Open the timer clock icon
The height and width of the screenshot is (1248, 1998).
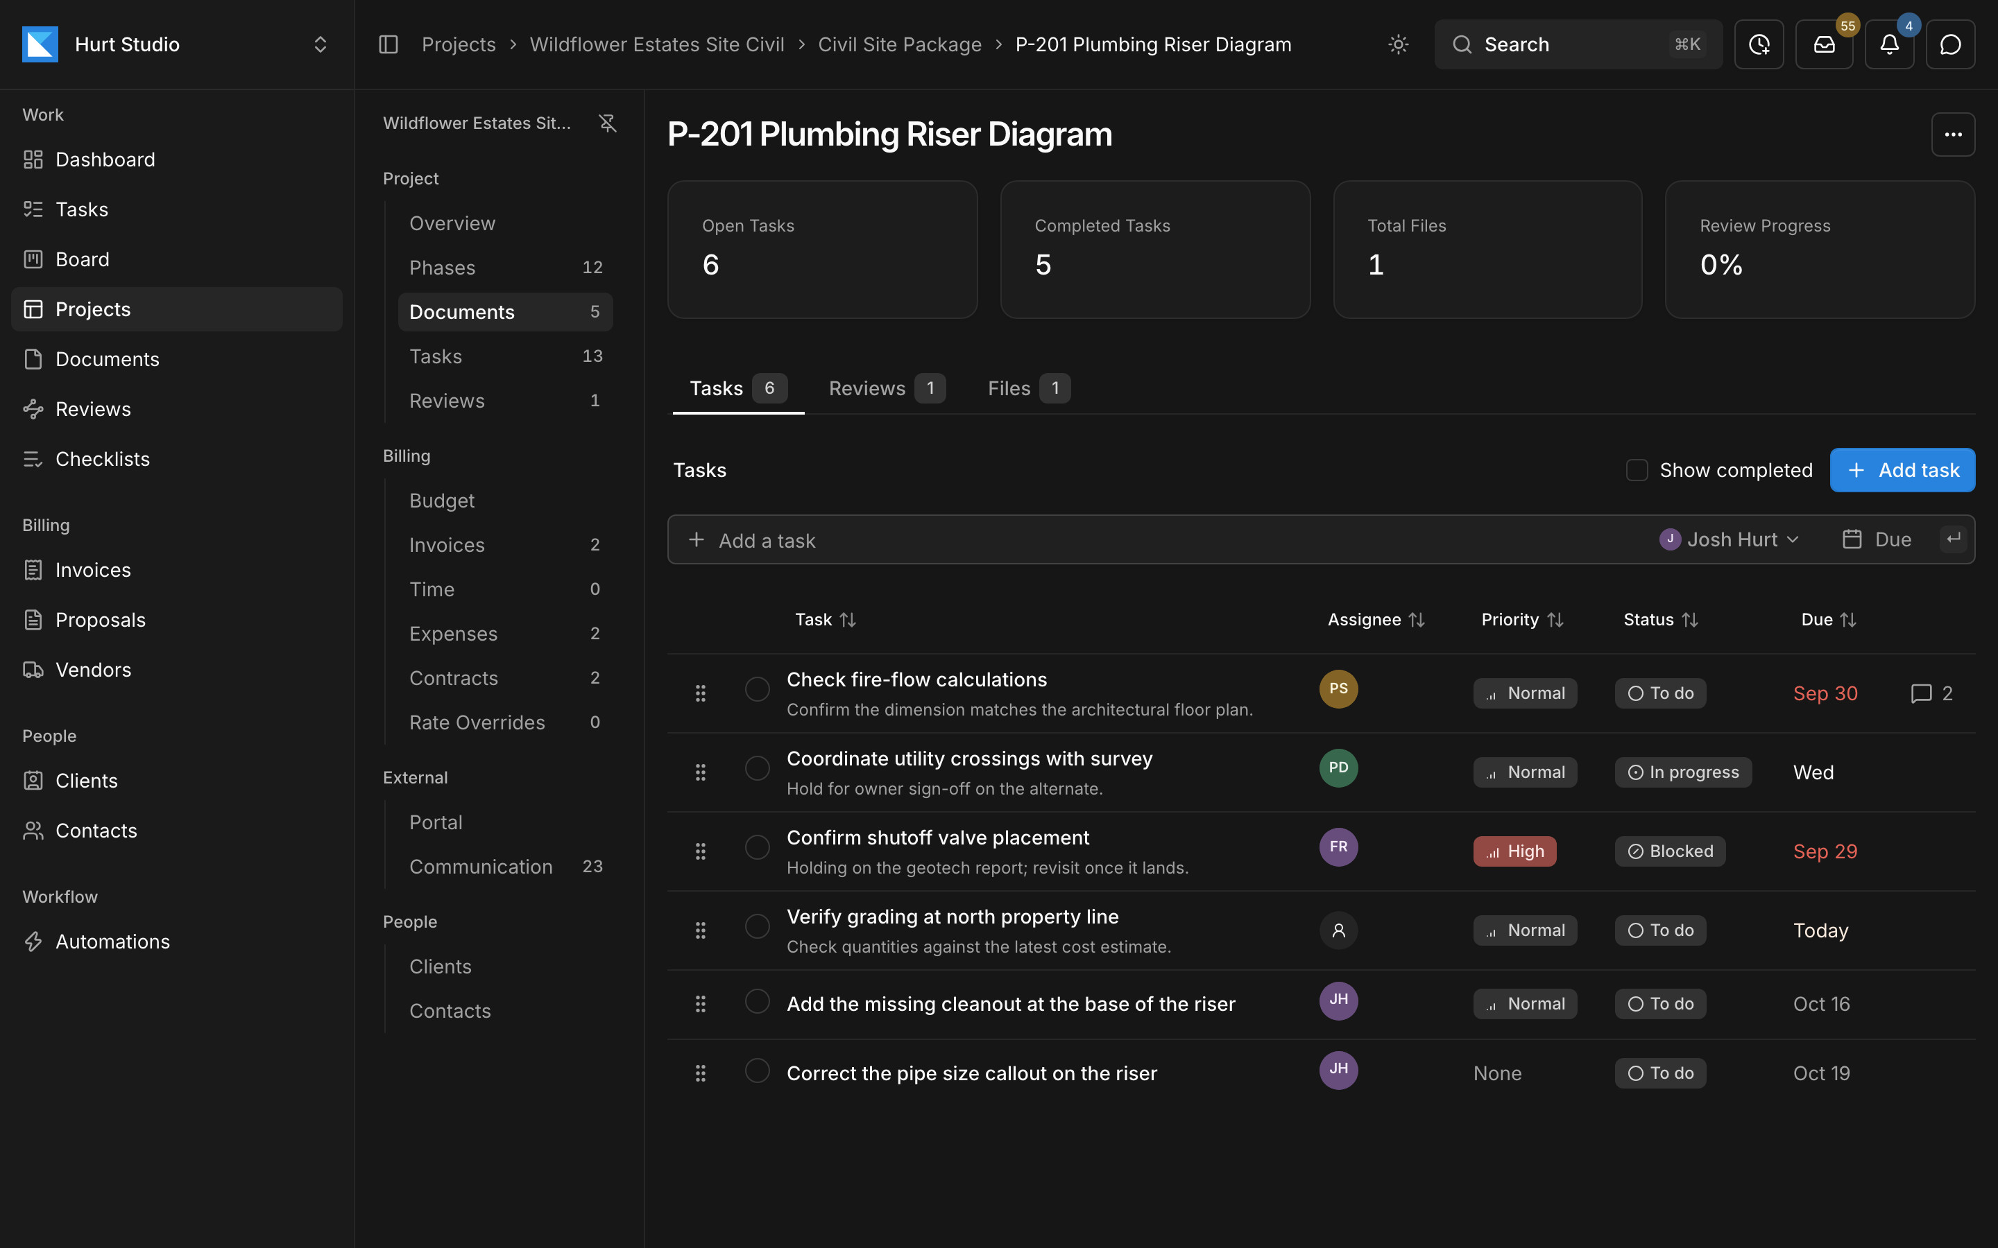pos(1759,44)
